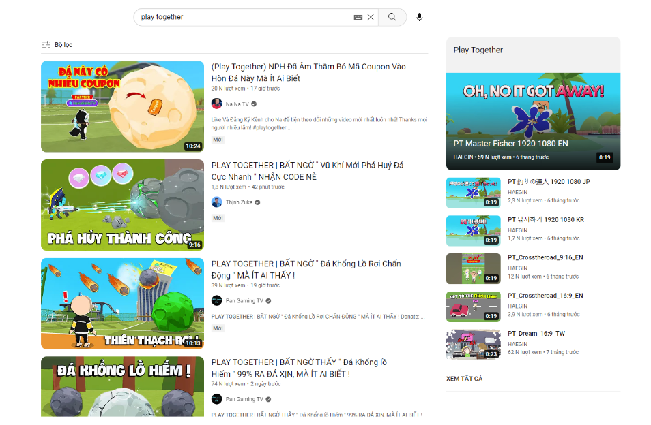Screen dimensions: 651x425
Task: Click text 12 N lượt xem • 6 tháng trước
Action: pyautogui.click(x=543, y=277)
